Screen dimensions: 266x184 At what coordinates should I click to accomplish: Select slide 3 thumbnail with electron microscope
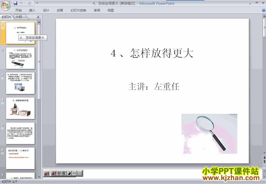coord(20,83)
